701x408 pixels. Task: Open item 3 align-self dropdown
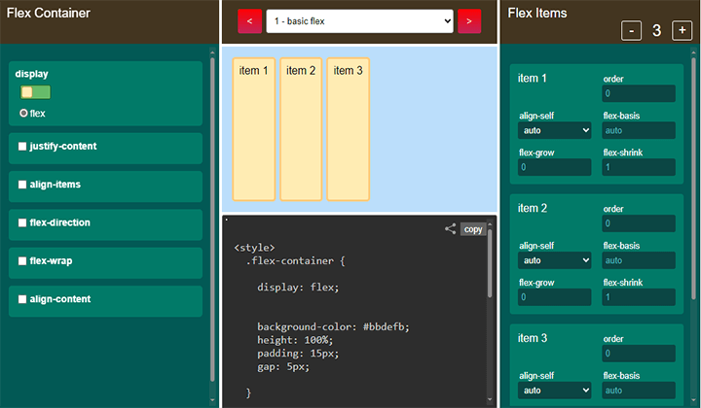(x=554, y=391)
